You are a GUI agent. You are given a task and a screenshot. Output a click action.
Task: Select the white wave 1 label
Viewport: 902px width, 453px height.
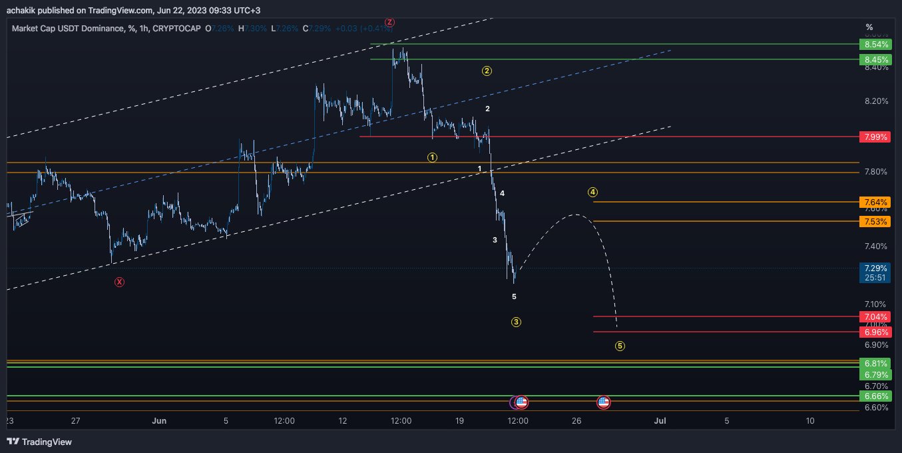click(x=479, y=169)
